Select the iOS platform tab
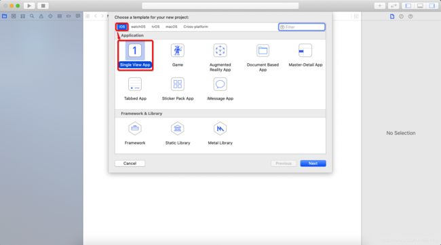 [121, 26]
